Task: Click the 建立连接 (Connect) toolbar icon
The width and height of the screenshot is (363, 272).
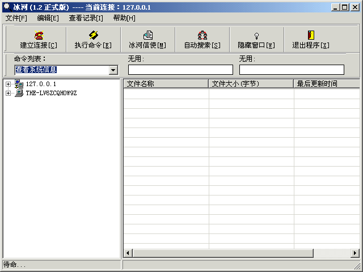Action: click(39, 36)
